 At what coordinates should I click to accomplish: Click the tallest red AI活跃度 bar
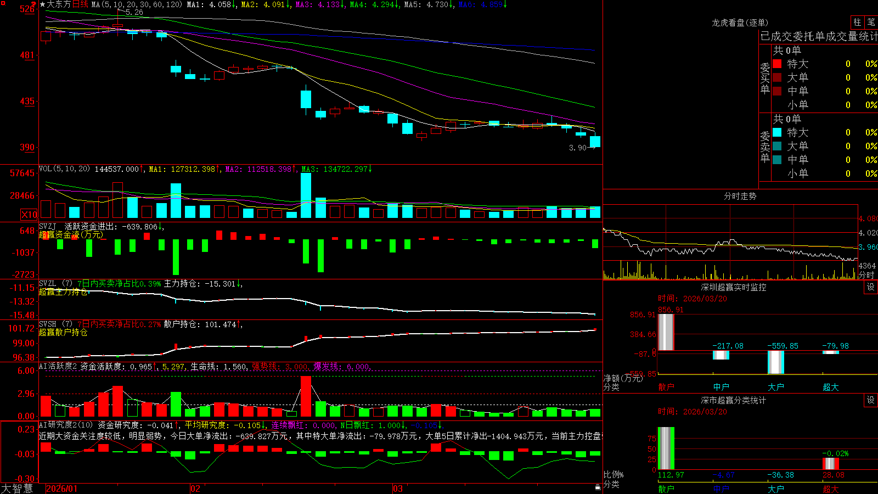(x=306, y=396)
